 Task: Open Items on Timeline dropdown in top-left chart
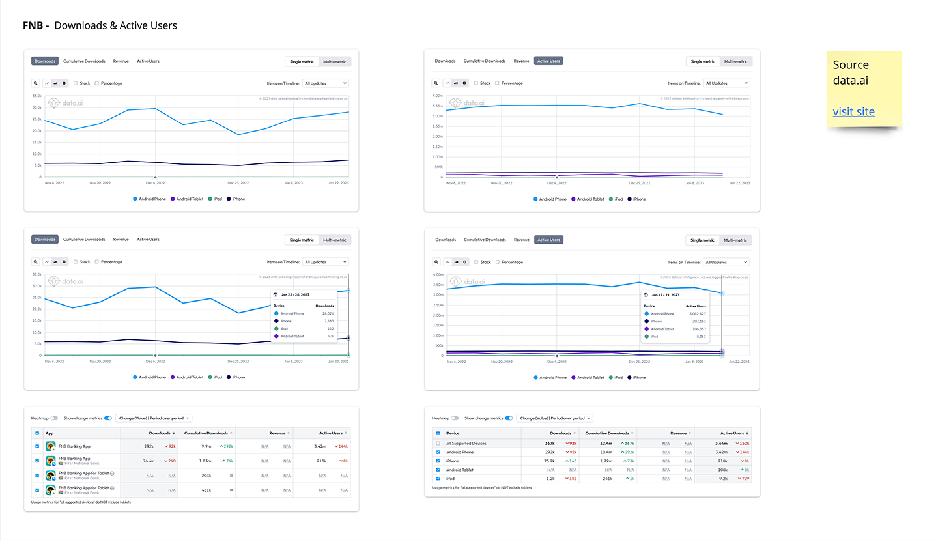[326, 83]
